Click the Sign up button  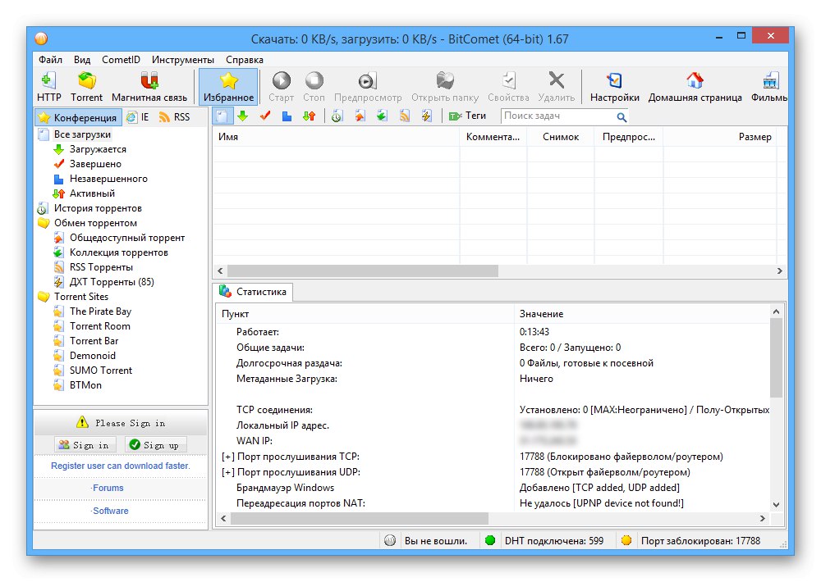(155, 445)
